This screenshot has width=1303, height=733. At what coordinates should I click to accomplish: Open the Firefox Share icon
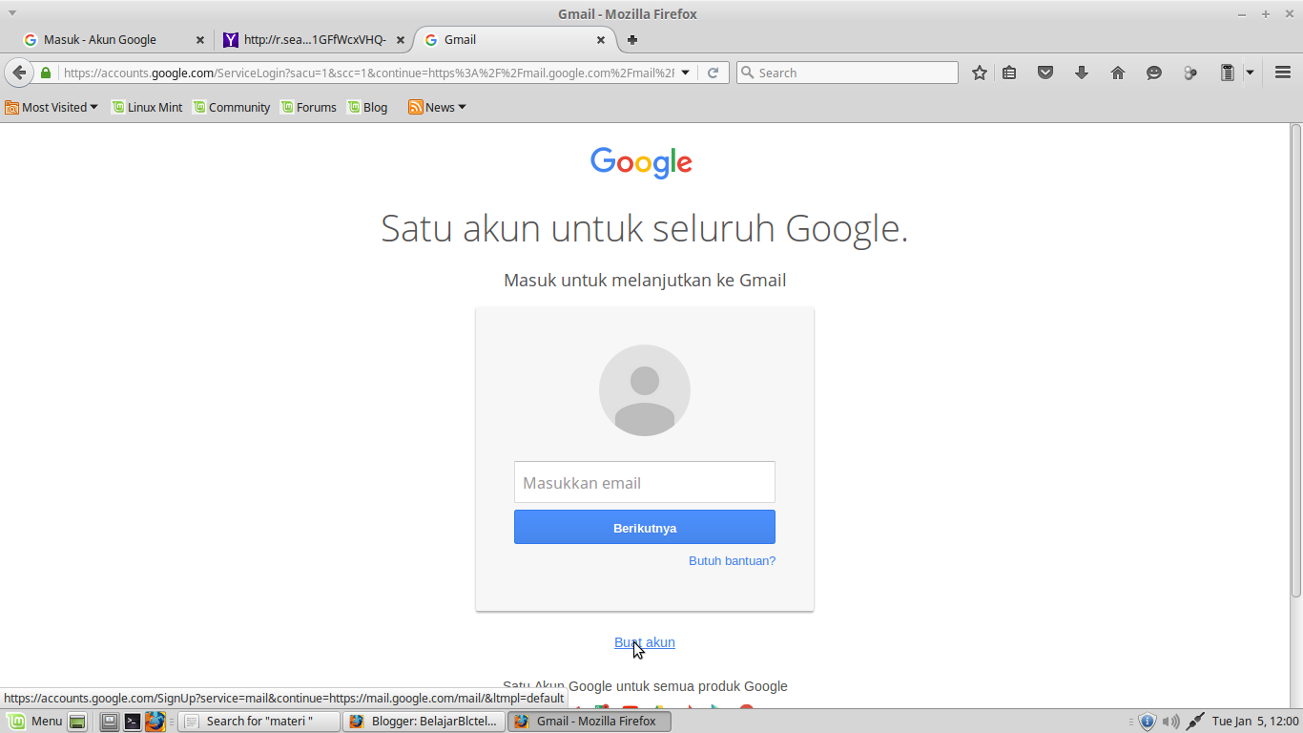coord(1190,72)
